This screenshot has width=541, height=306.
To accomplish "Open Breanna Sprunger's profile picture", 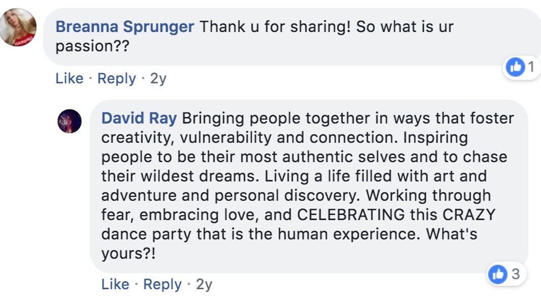I will [18, 27].
